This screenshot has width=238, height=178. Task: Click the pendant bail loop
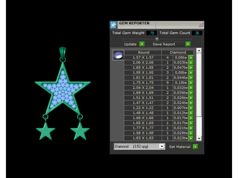tap(62, 52)
